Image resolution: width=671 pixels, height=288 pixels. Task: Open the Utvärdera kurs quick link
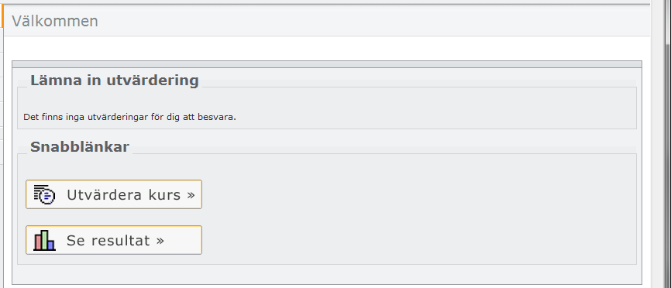click(114, 194)
